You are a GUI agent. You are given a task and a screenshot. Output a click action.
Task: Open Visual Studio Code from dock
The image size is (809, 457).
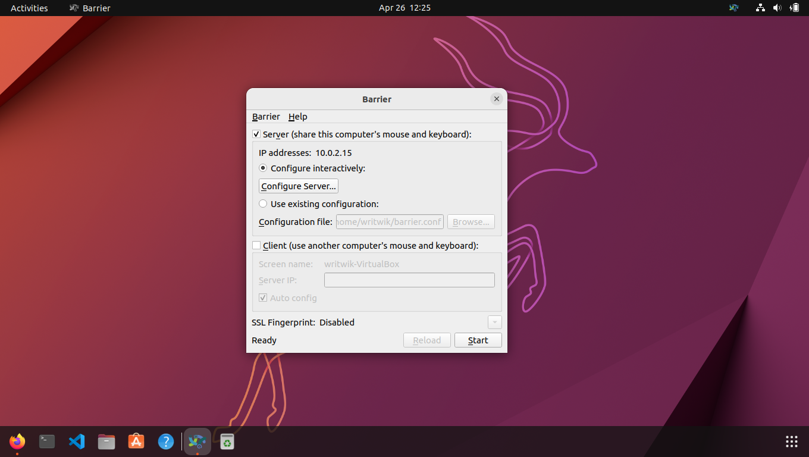[77, 442]
